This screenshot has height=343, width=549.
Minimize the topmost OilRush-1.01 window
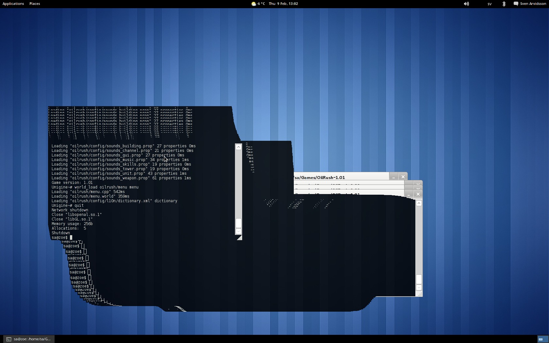393,177
